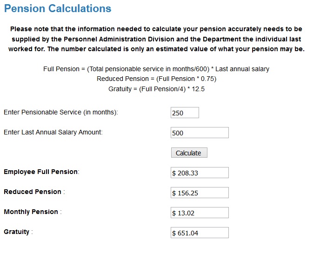Click the Calculate button
320x254 pixels.
[189, 153]
